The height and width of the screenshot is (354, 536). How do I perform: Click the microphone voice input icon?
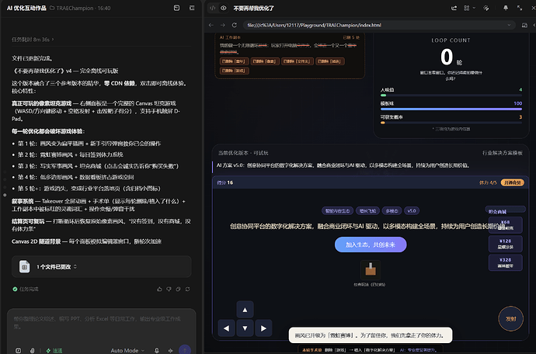click(x=157, y=350)
